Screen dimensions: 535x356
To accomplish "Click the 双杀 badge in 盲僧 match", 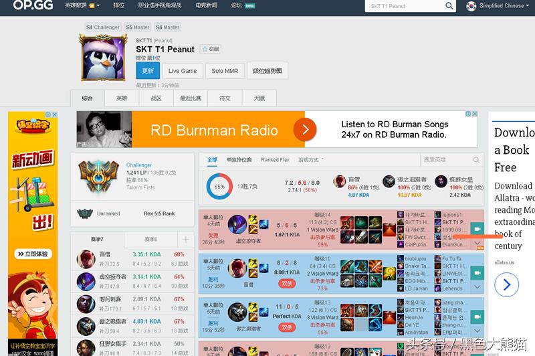I will (287, 283).
